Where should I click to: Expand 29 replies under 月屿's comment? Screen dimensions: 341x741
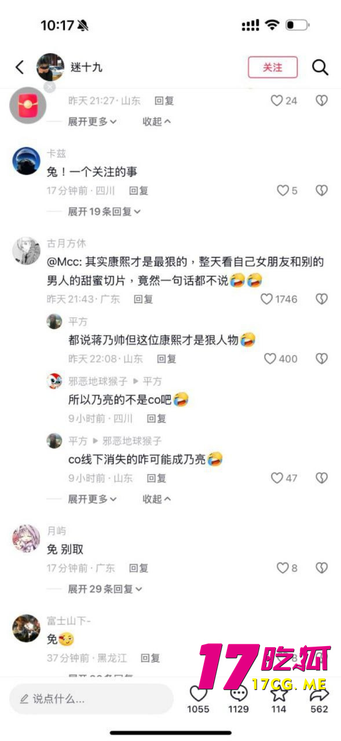point(104,589)
